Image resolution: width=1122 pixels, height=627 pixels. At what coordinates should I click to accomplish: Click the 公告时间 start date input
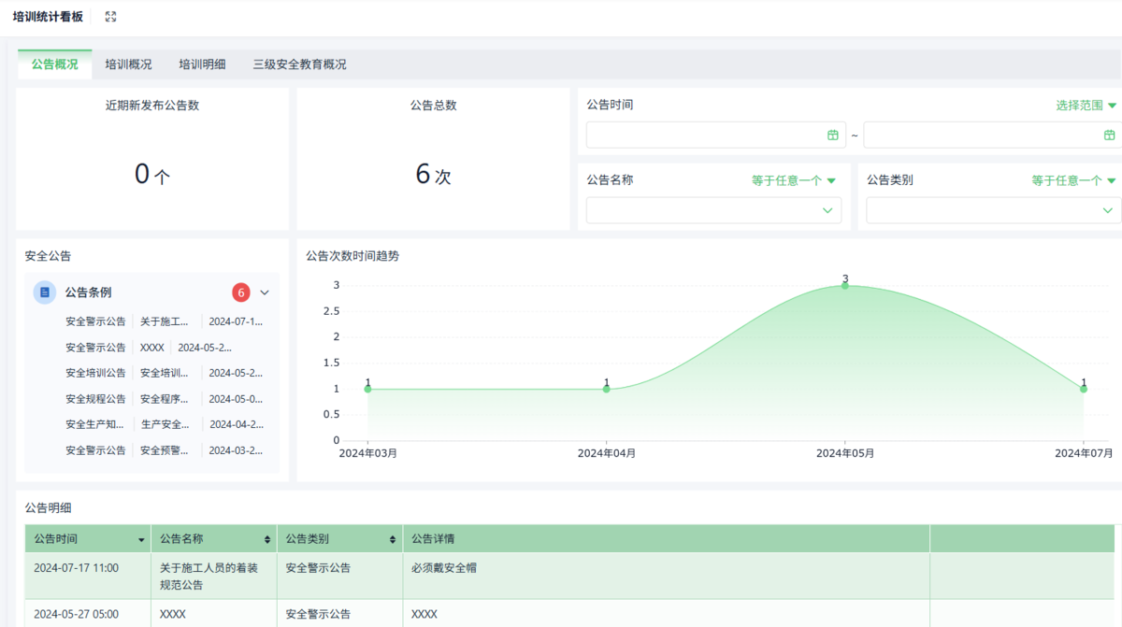(x=715, y=135)
